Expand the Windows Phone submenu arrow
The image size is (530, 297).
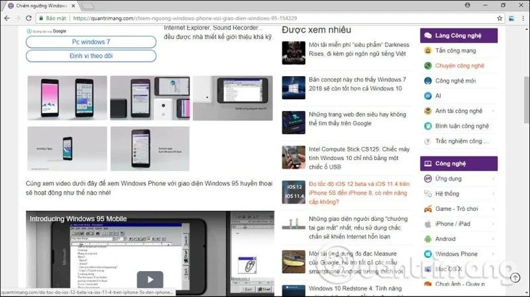pos(493,254)
